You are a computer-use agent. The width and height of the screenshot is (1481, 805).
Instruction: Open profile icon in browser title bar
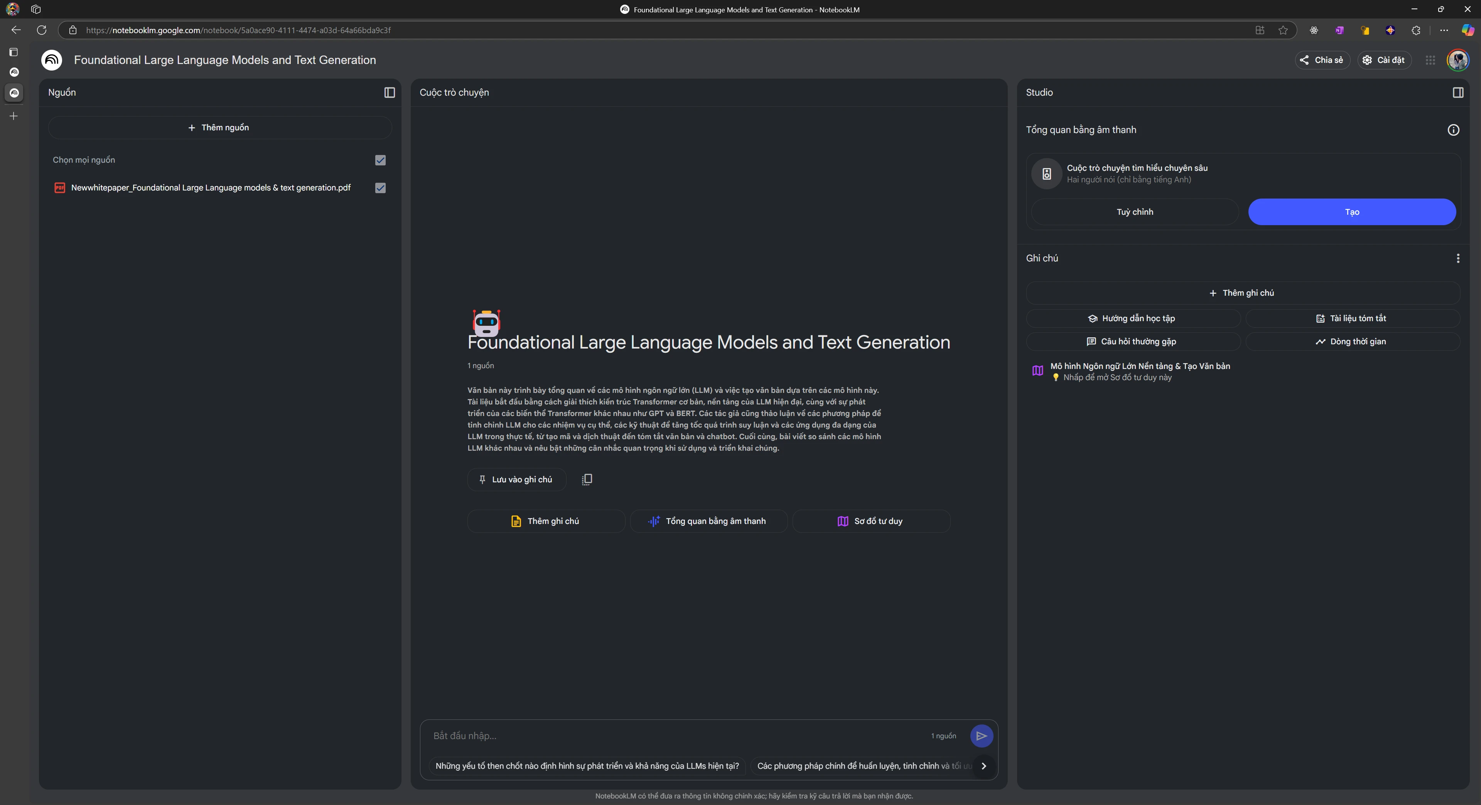pyautogui.click(x=13, y=9)
